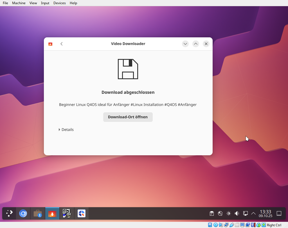Image resolution: width=288 pixels, height=228 pixels.
Task: Click the show desktop button
Action: pos(279,213)
